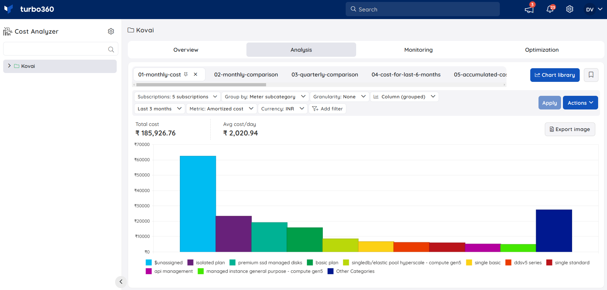Click the bookmark save view icon
This screenshot has width=607, height=290.
pos(591,75)
